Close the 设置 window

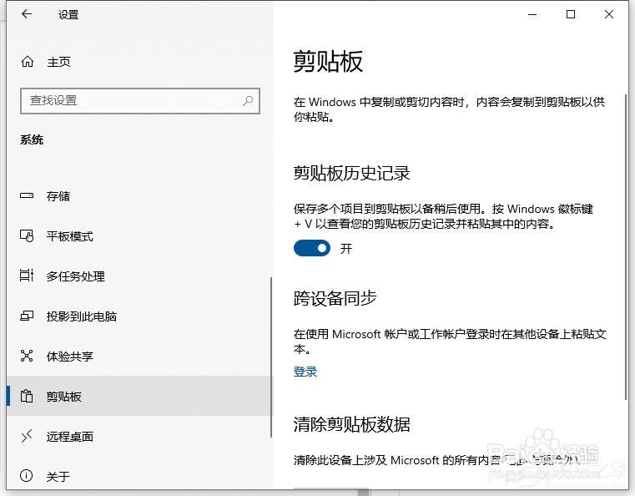[x=608, y=14]
